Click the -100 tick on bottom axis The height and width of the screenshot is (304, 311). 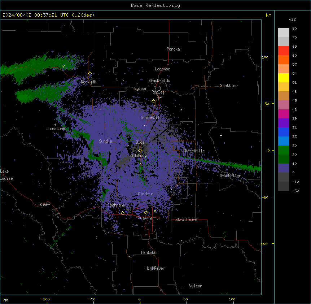coord(45,299)
